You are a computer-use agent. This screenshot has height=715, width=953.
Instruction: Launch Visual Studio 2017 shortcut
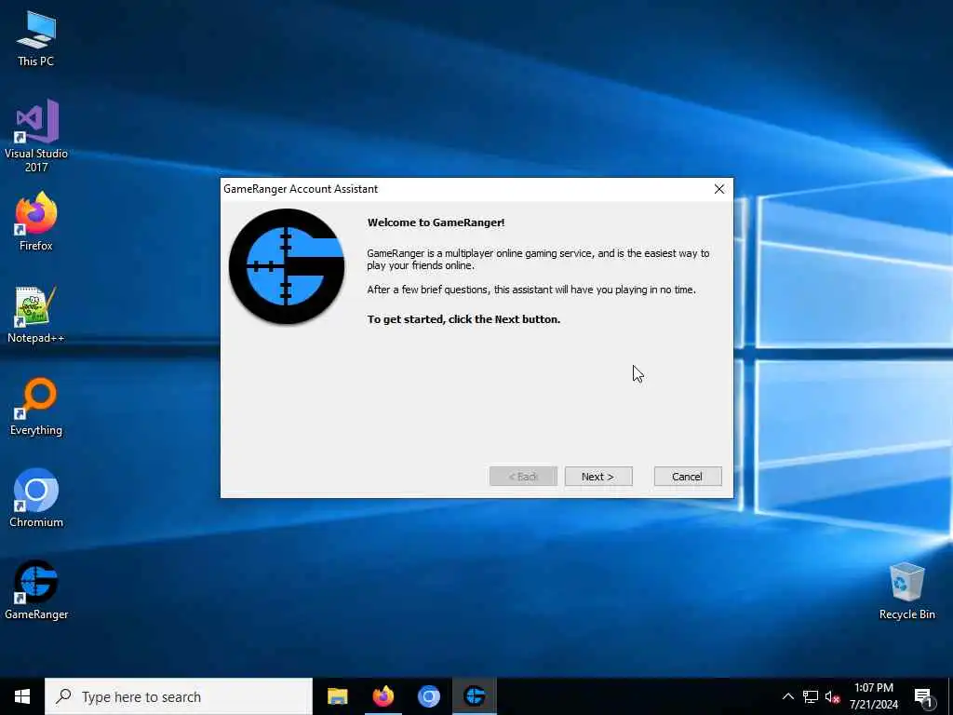pyautogui.click(x=36, y=136)
